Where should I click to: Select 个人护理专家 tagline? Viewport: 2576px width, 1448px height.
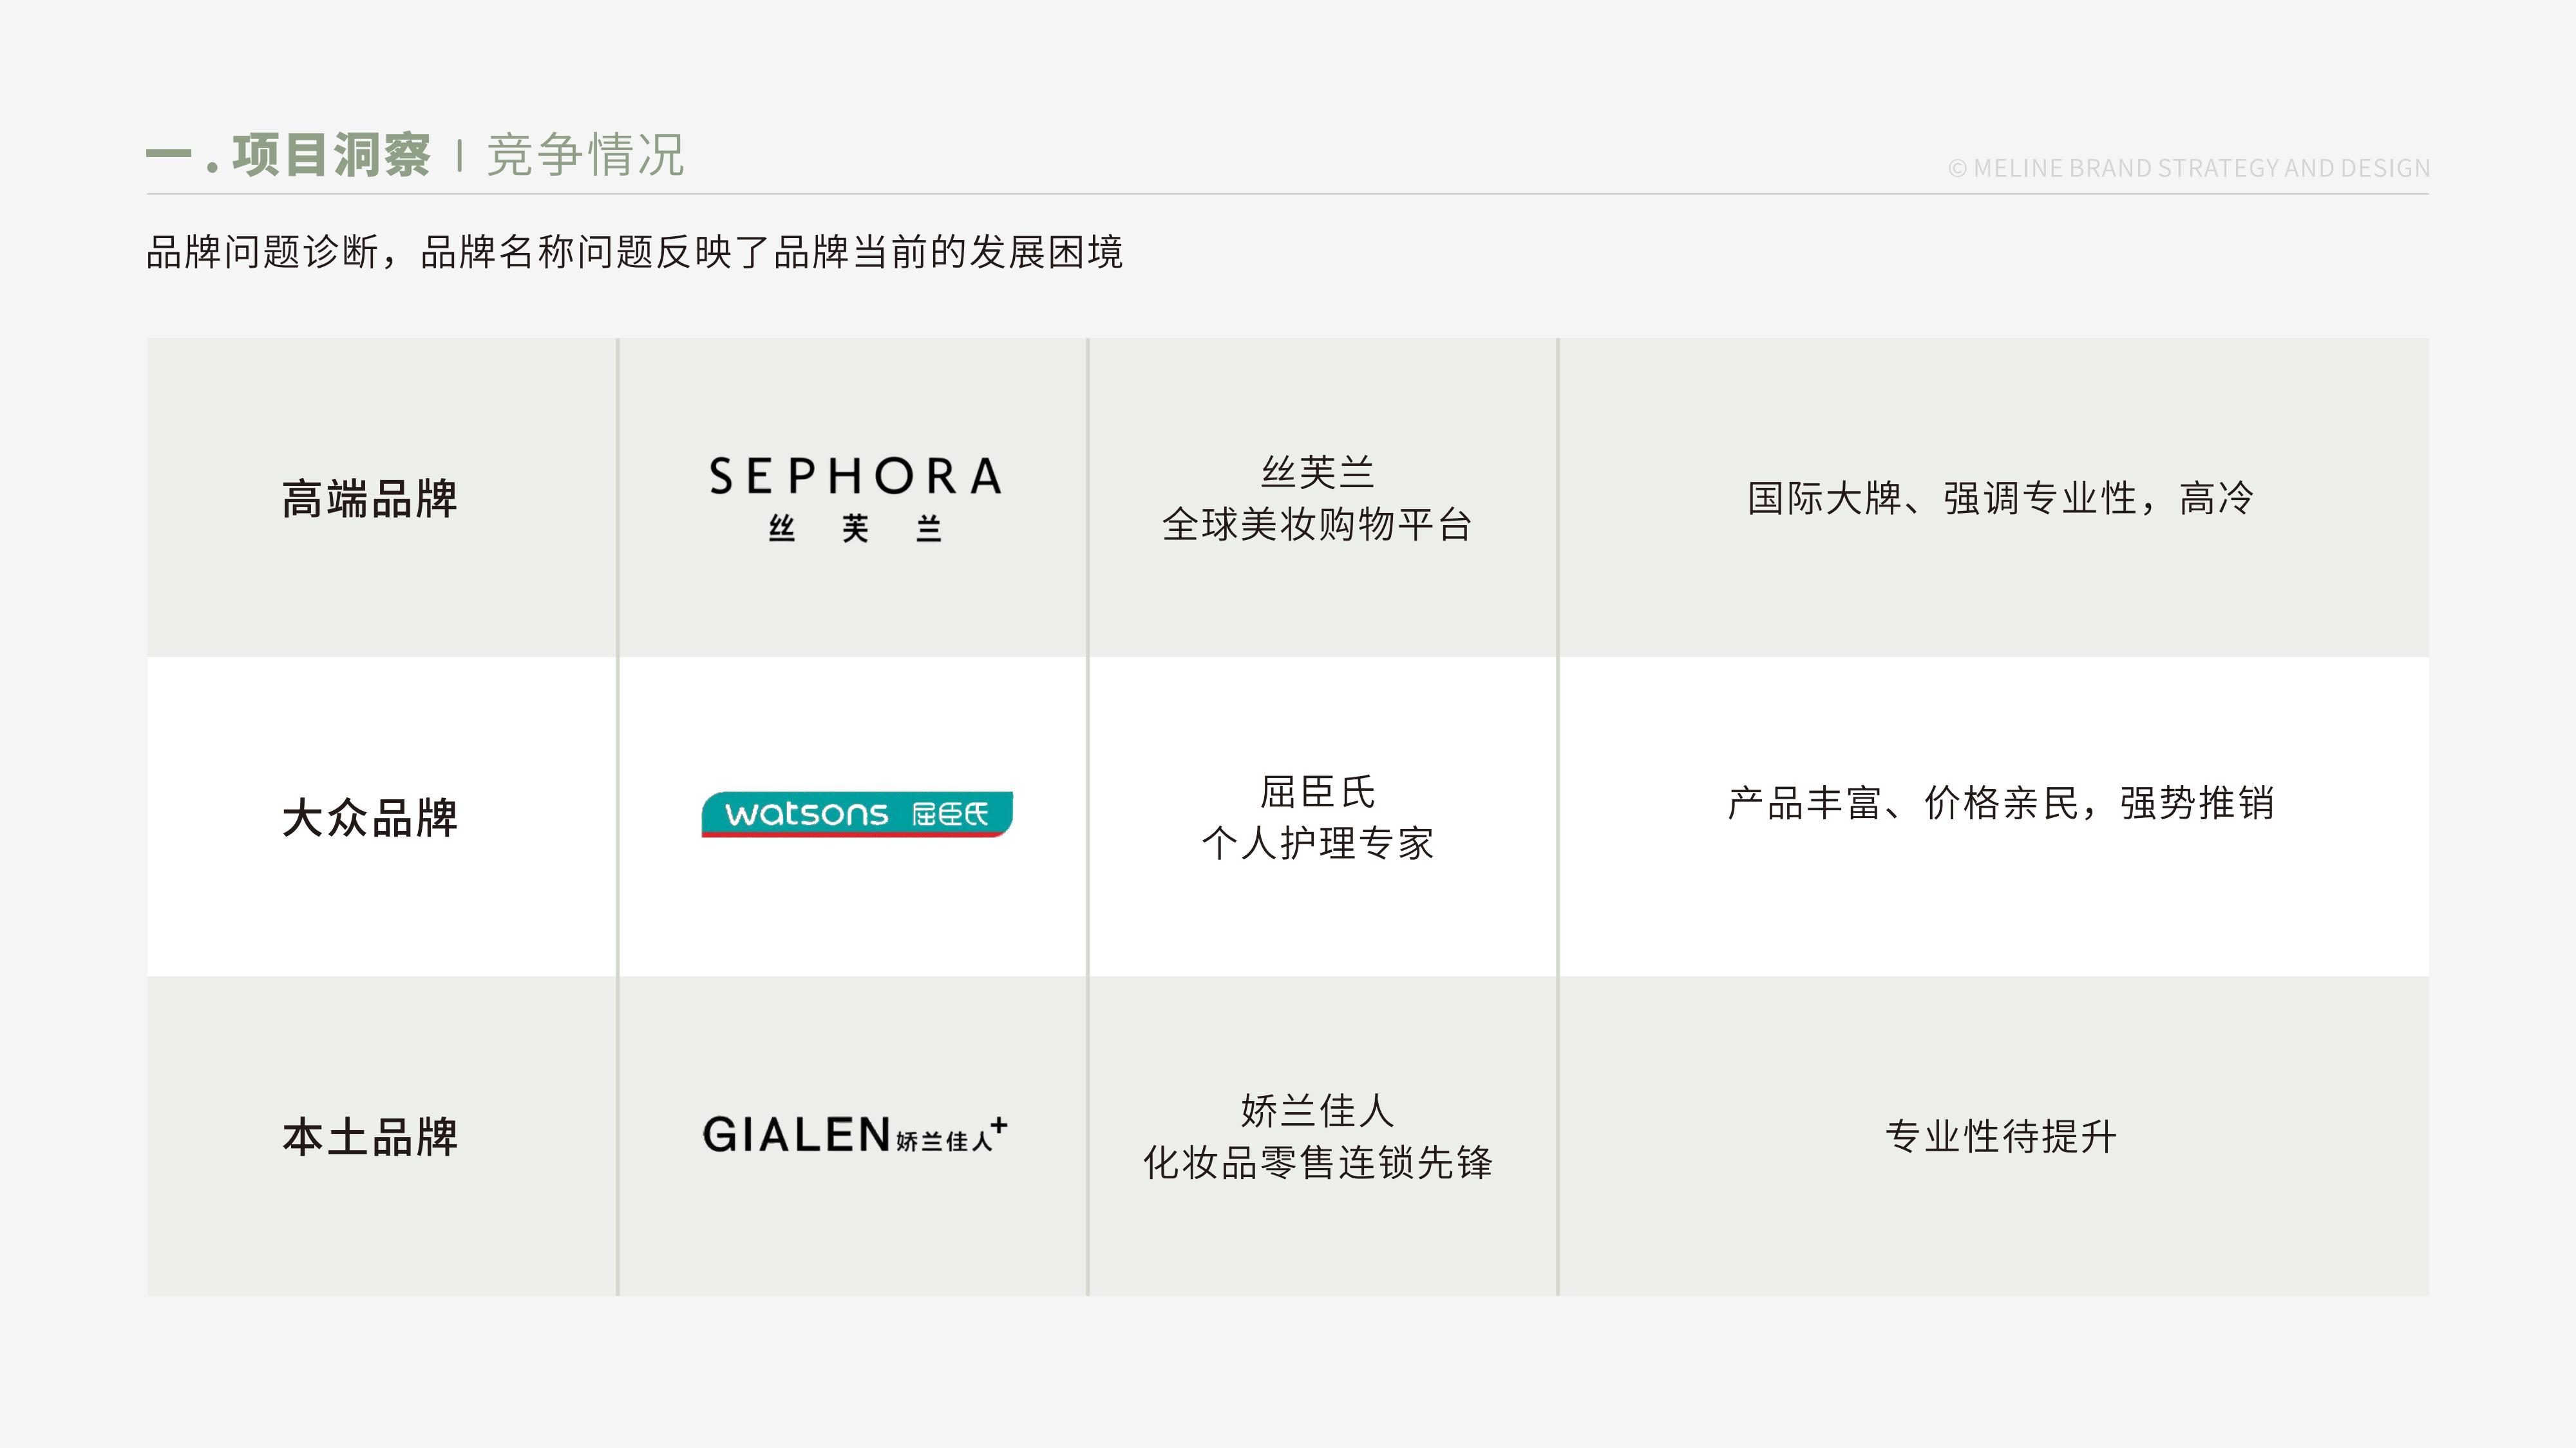(1318, 844)
